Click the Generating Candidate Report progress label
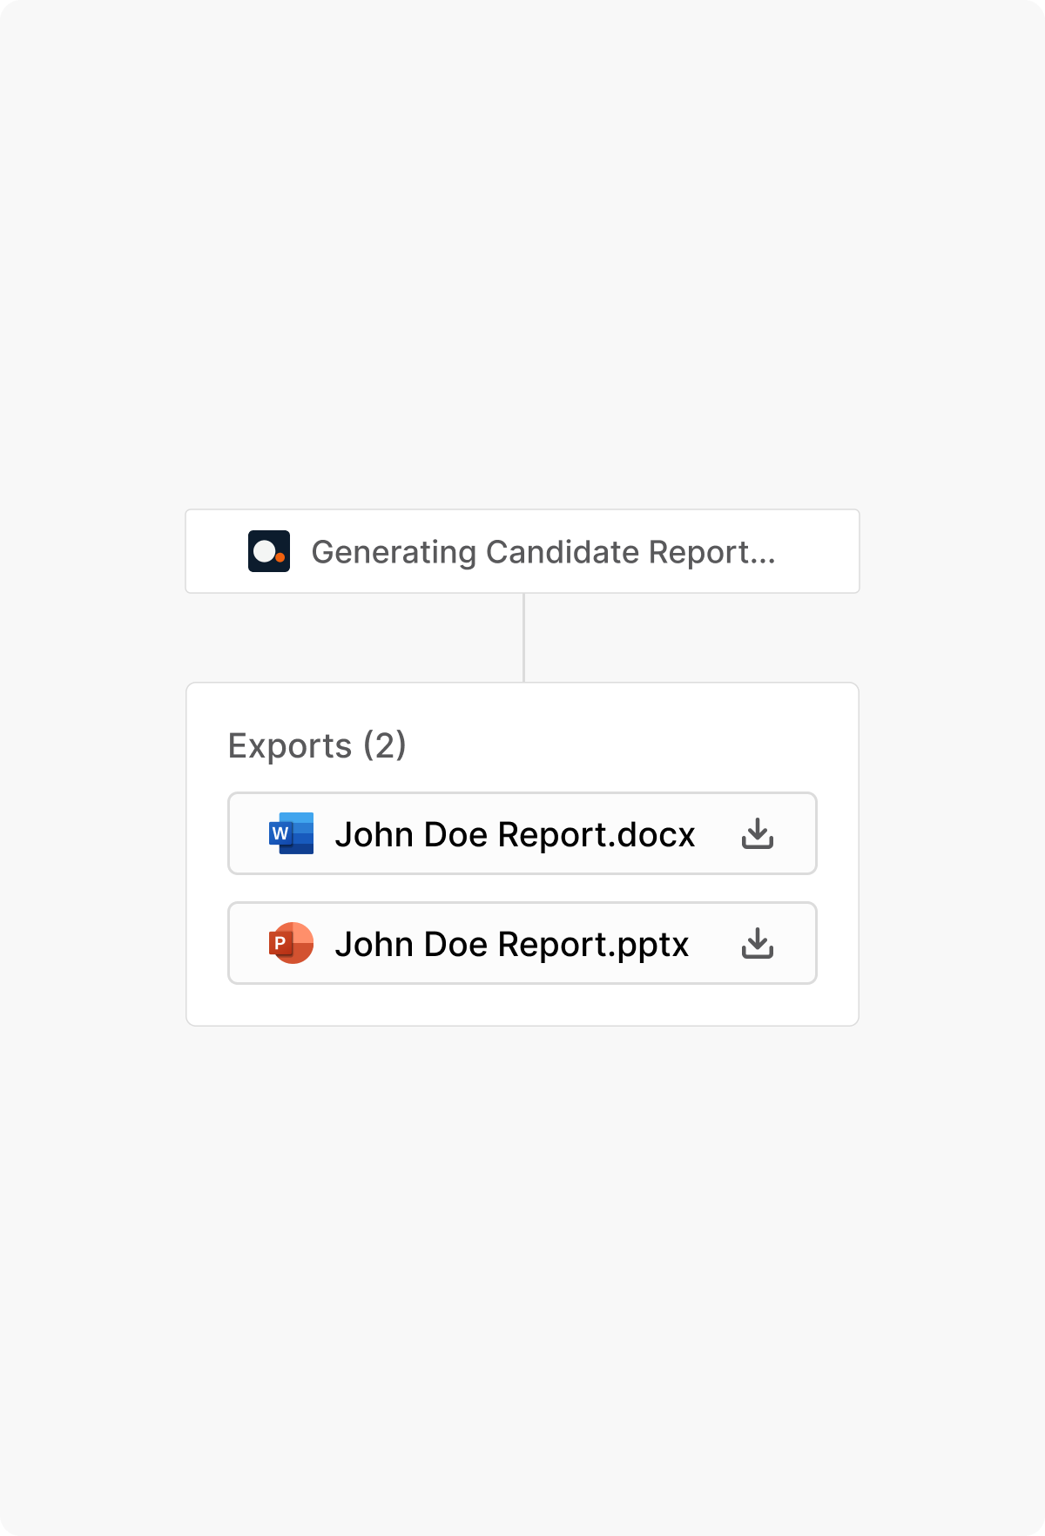The image size is (1045, 1536). pyautogui.click(x=545, y=551)
